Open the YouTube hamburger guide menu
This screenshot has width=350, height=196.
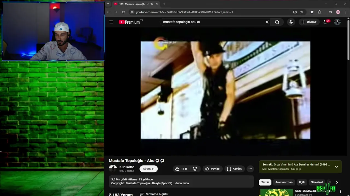(111, 22)
